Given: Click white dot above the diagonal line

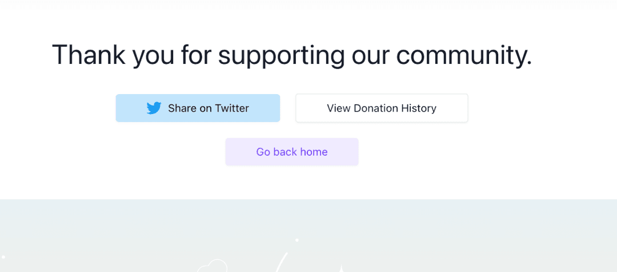Looking at the screenshot, I should click(x=297, y=240).
